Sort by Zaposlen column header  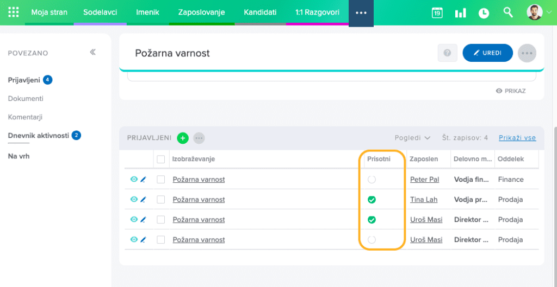(x=424, y=159)
